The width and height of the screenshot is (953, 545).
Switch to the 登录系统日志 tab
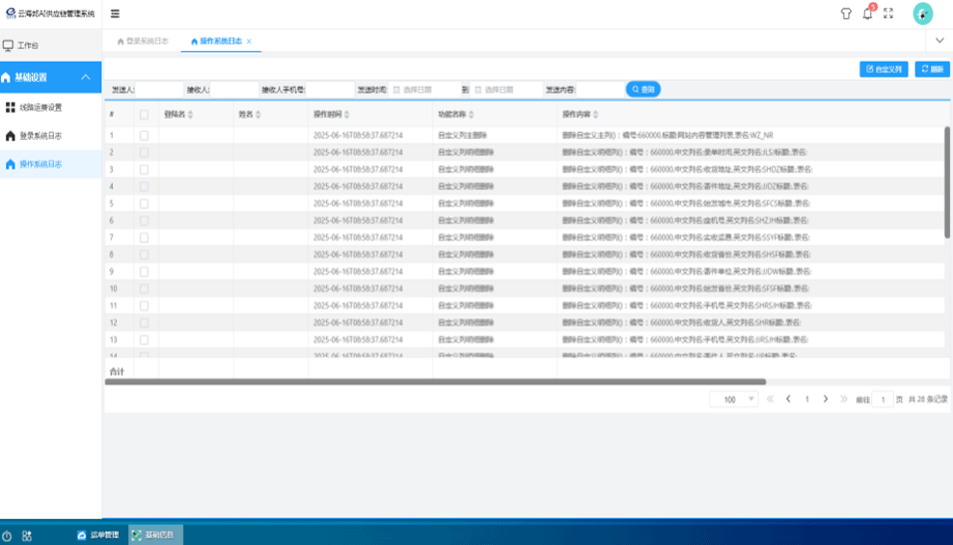[x=147, y=41]
